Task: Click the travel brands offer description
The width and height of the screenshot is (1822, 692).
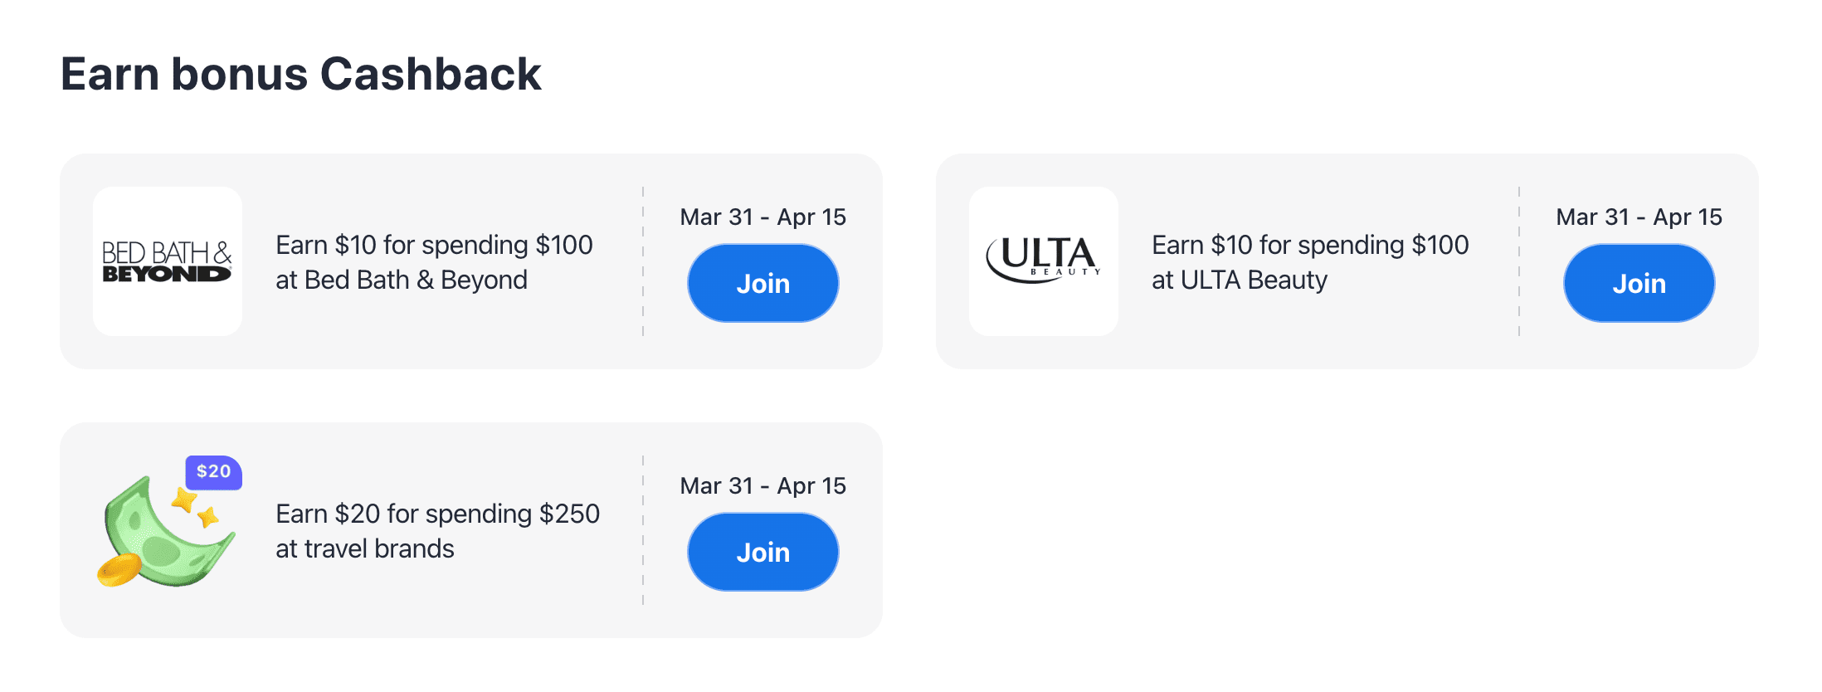Action: [437, 531]
